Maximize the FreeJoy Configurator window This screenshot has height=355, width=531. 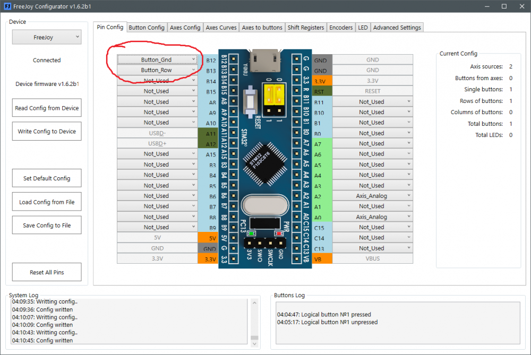click(x=503, y=6)
